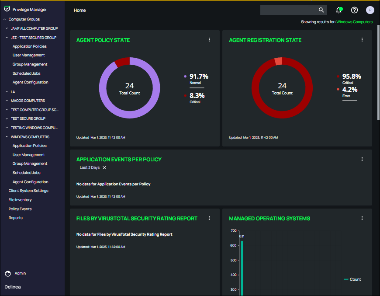
Task: Go to File Inventory
Action: click(20, 200)
